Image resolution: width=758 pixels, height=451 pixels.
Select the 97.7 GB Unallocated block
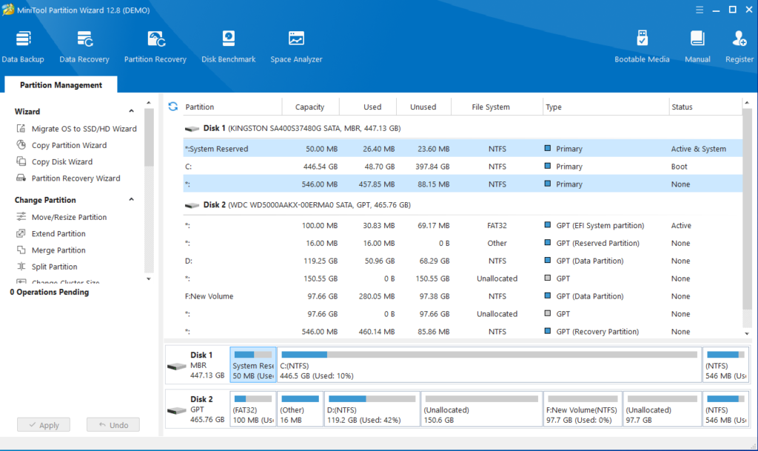pos(662,409)
